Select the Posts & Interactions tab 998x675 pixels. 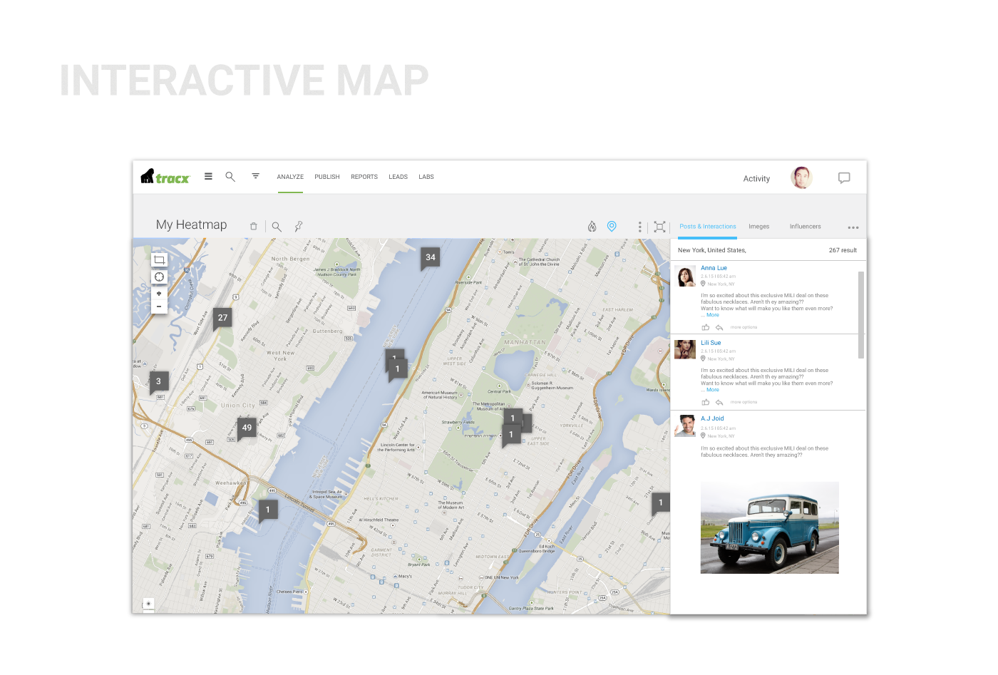pyautogui.click(x=708, y=227)
